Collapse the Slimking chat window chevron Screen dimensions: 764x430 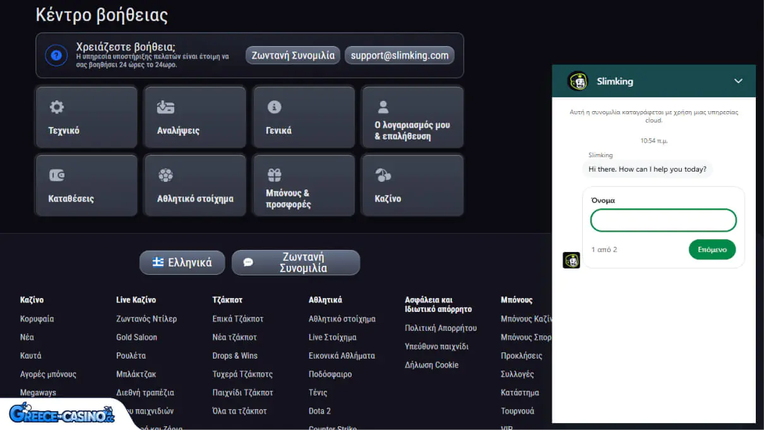tap(738, 81)
